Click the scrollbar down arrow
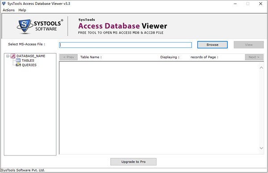 261,148
